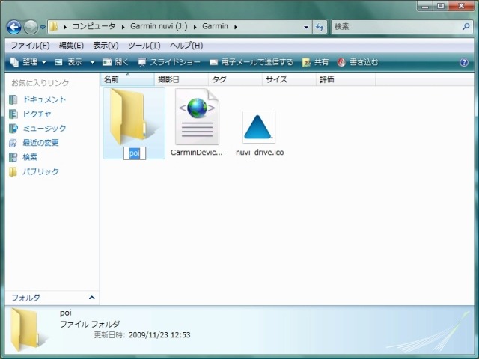
Task: Go back with the blue Back arrow
Action: 14,27
